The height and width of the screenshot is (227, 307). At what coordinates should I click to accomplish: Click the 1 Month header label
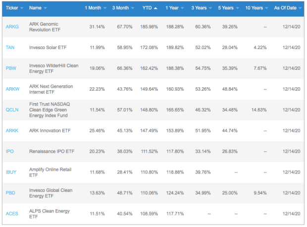(93, 8)
